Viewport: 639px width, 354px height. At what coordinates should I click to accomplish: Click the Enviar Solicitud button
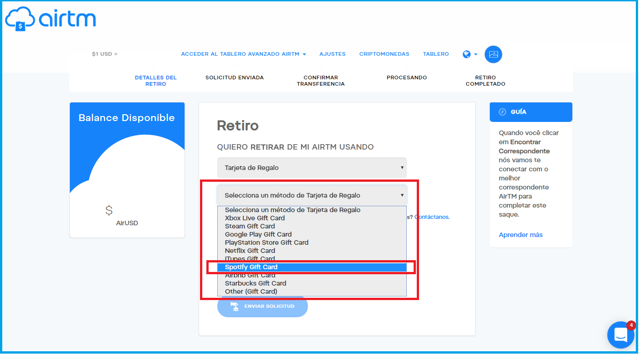tap(263, 306)
